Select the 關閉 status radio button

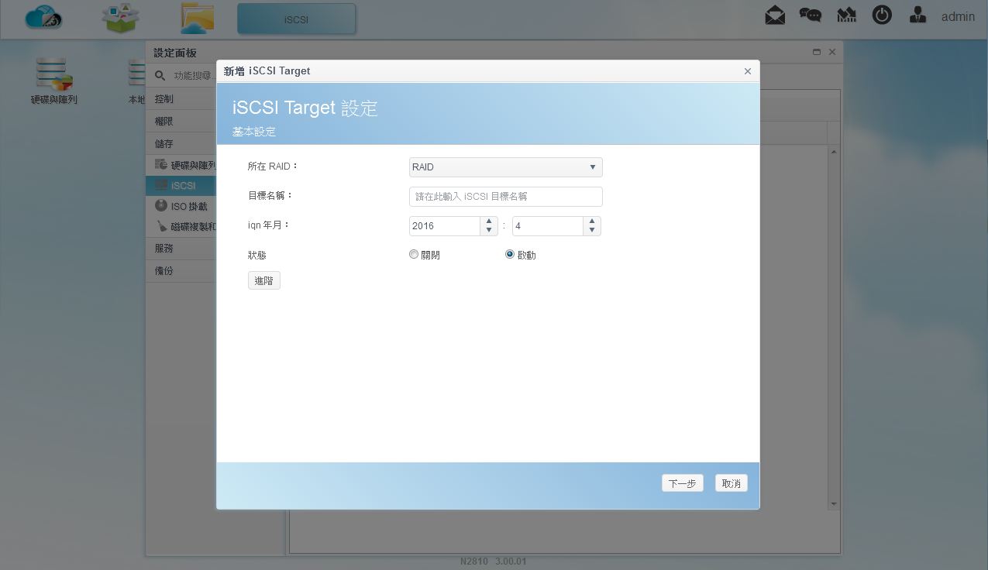click(414, 254)
